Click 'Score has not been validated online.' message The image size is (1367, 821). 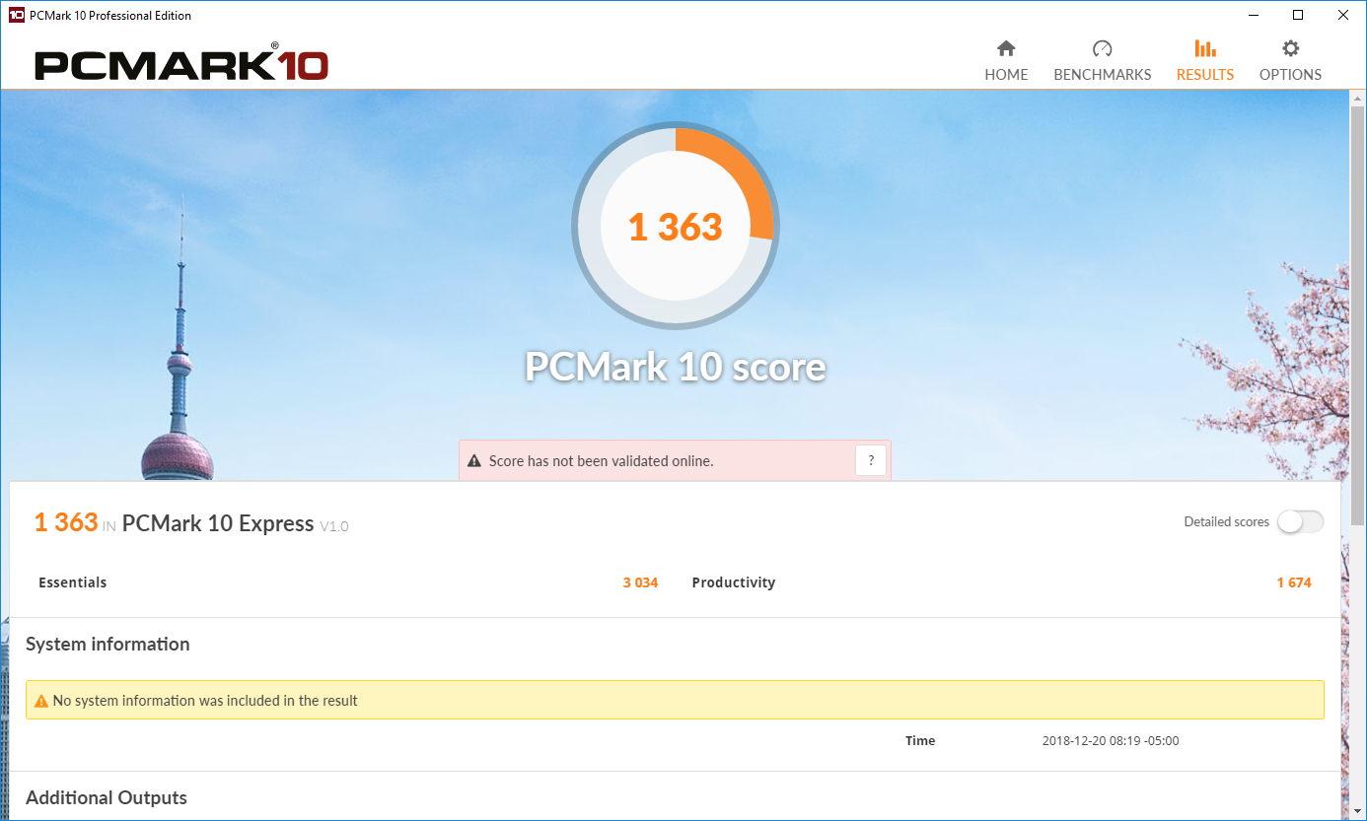point(601,461)
